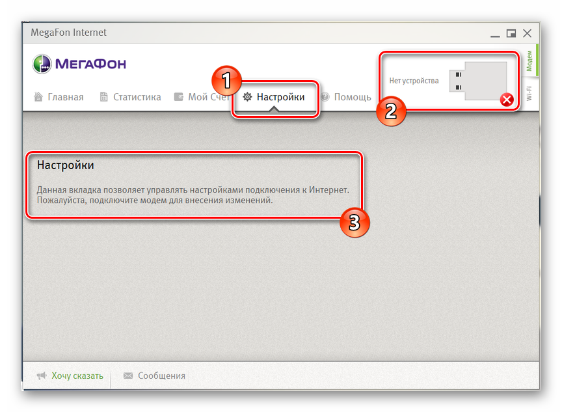Select the Модем side tab
Viewport: 562px width, 412px height.
coord(529,61)
